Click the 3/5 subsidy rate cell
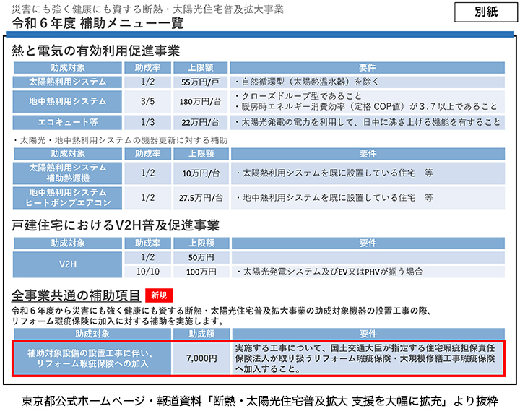The width and height of the screenshot is (520, 419). click(x=148, y=101)
